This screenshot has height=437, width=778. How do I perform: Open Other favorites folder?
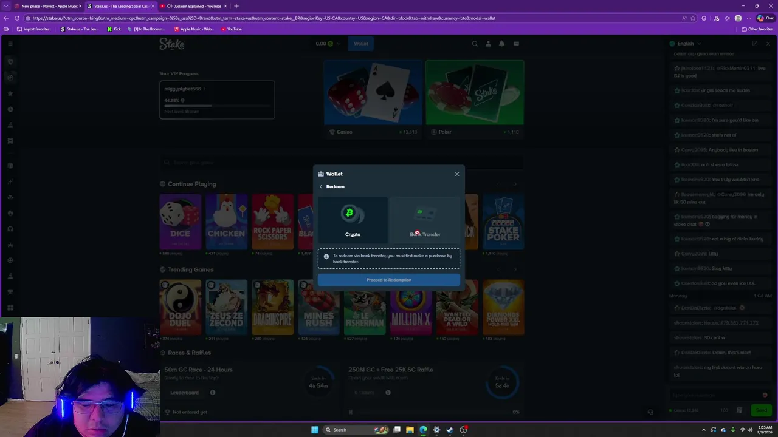coord(757,29)
